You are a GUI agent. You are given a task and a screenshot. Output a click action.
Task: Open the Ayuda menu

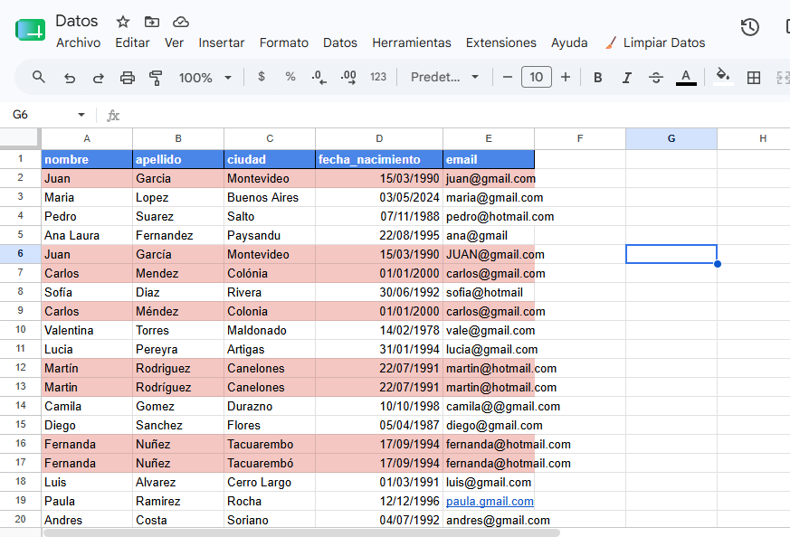tap(569, 42)
